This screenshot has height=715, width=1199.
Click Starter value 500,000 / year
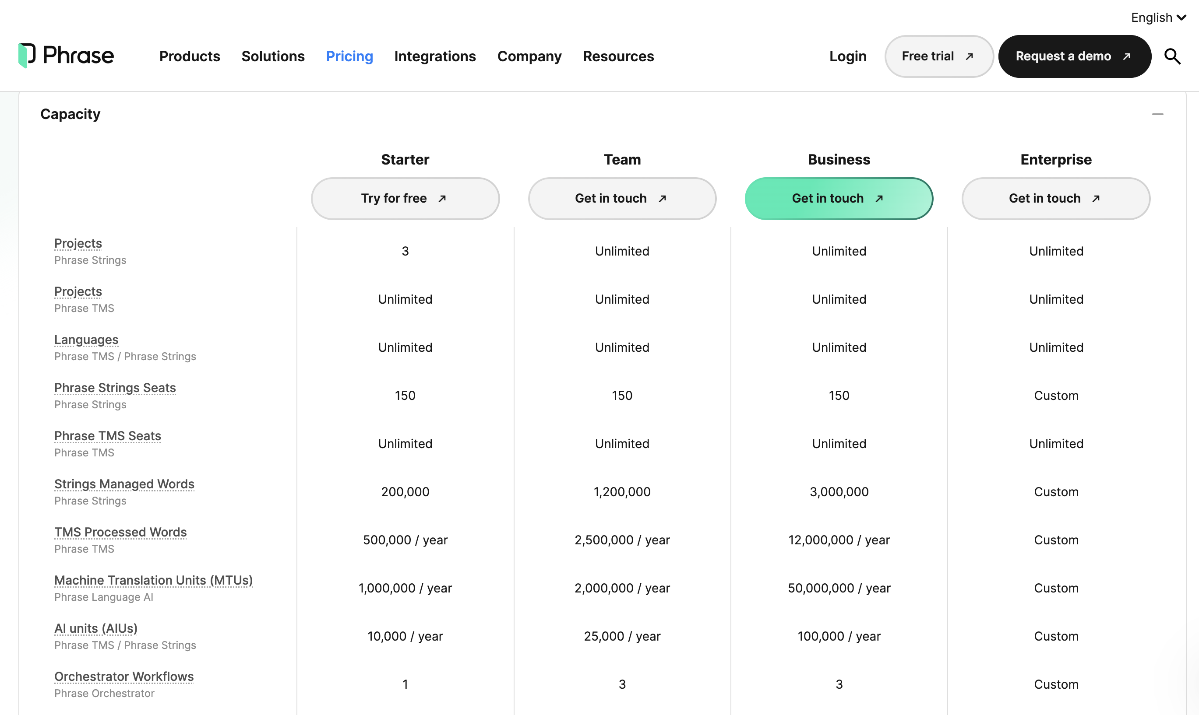click(x=405, y=540)
